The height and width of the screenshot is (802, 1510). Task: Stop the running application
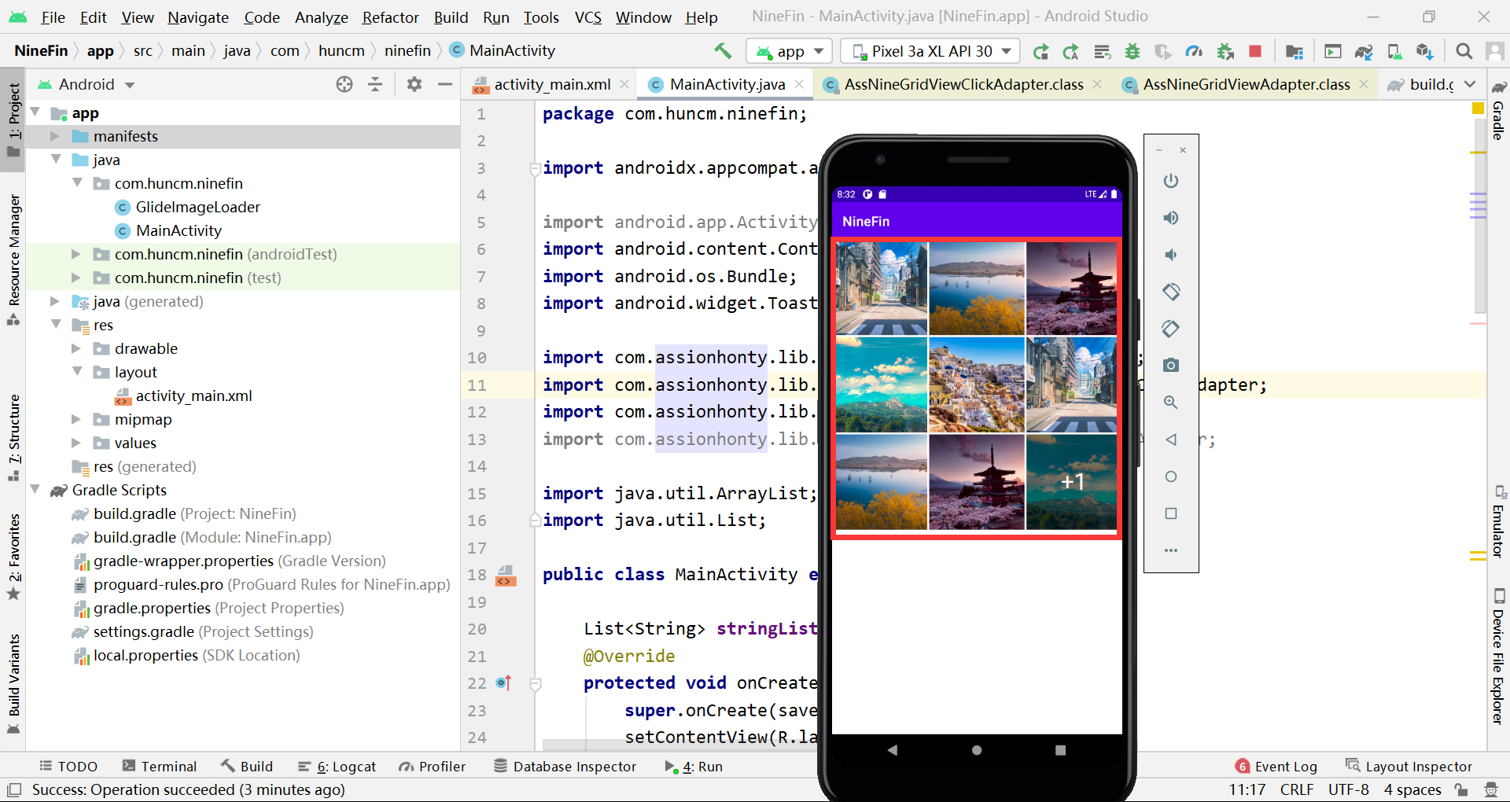coord(1254,51)
